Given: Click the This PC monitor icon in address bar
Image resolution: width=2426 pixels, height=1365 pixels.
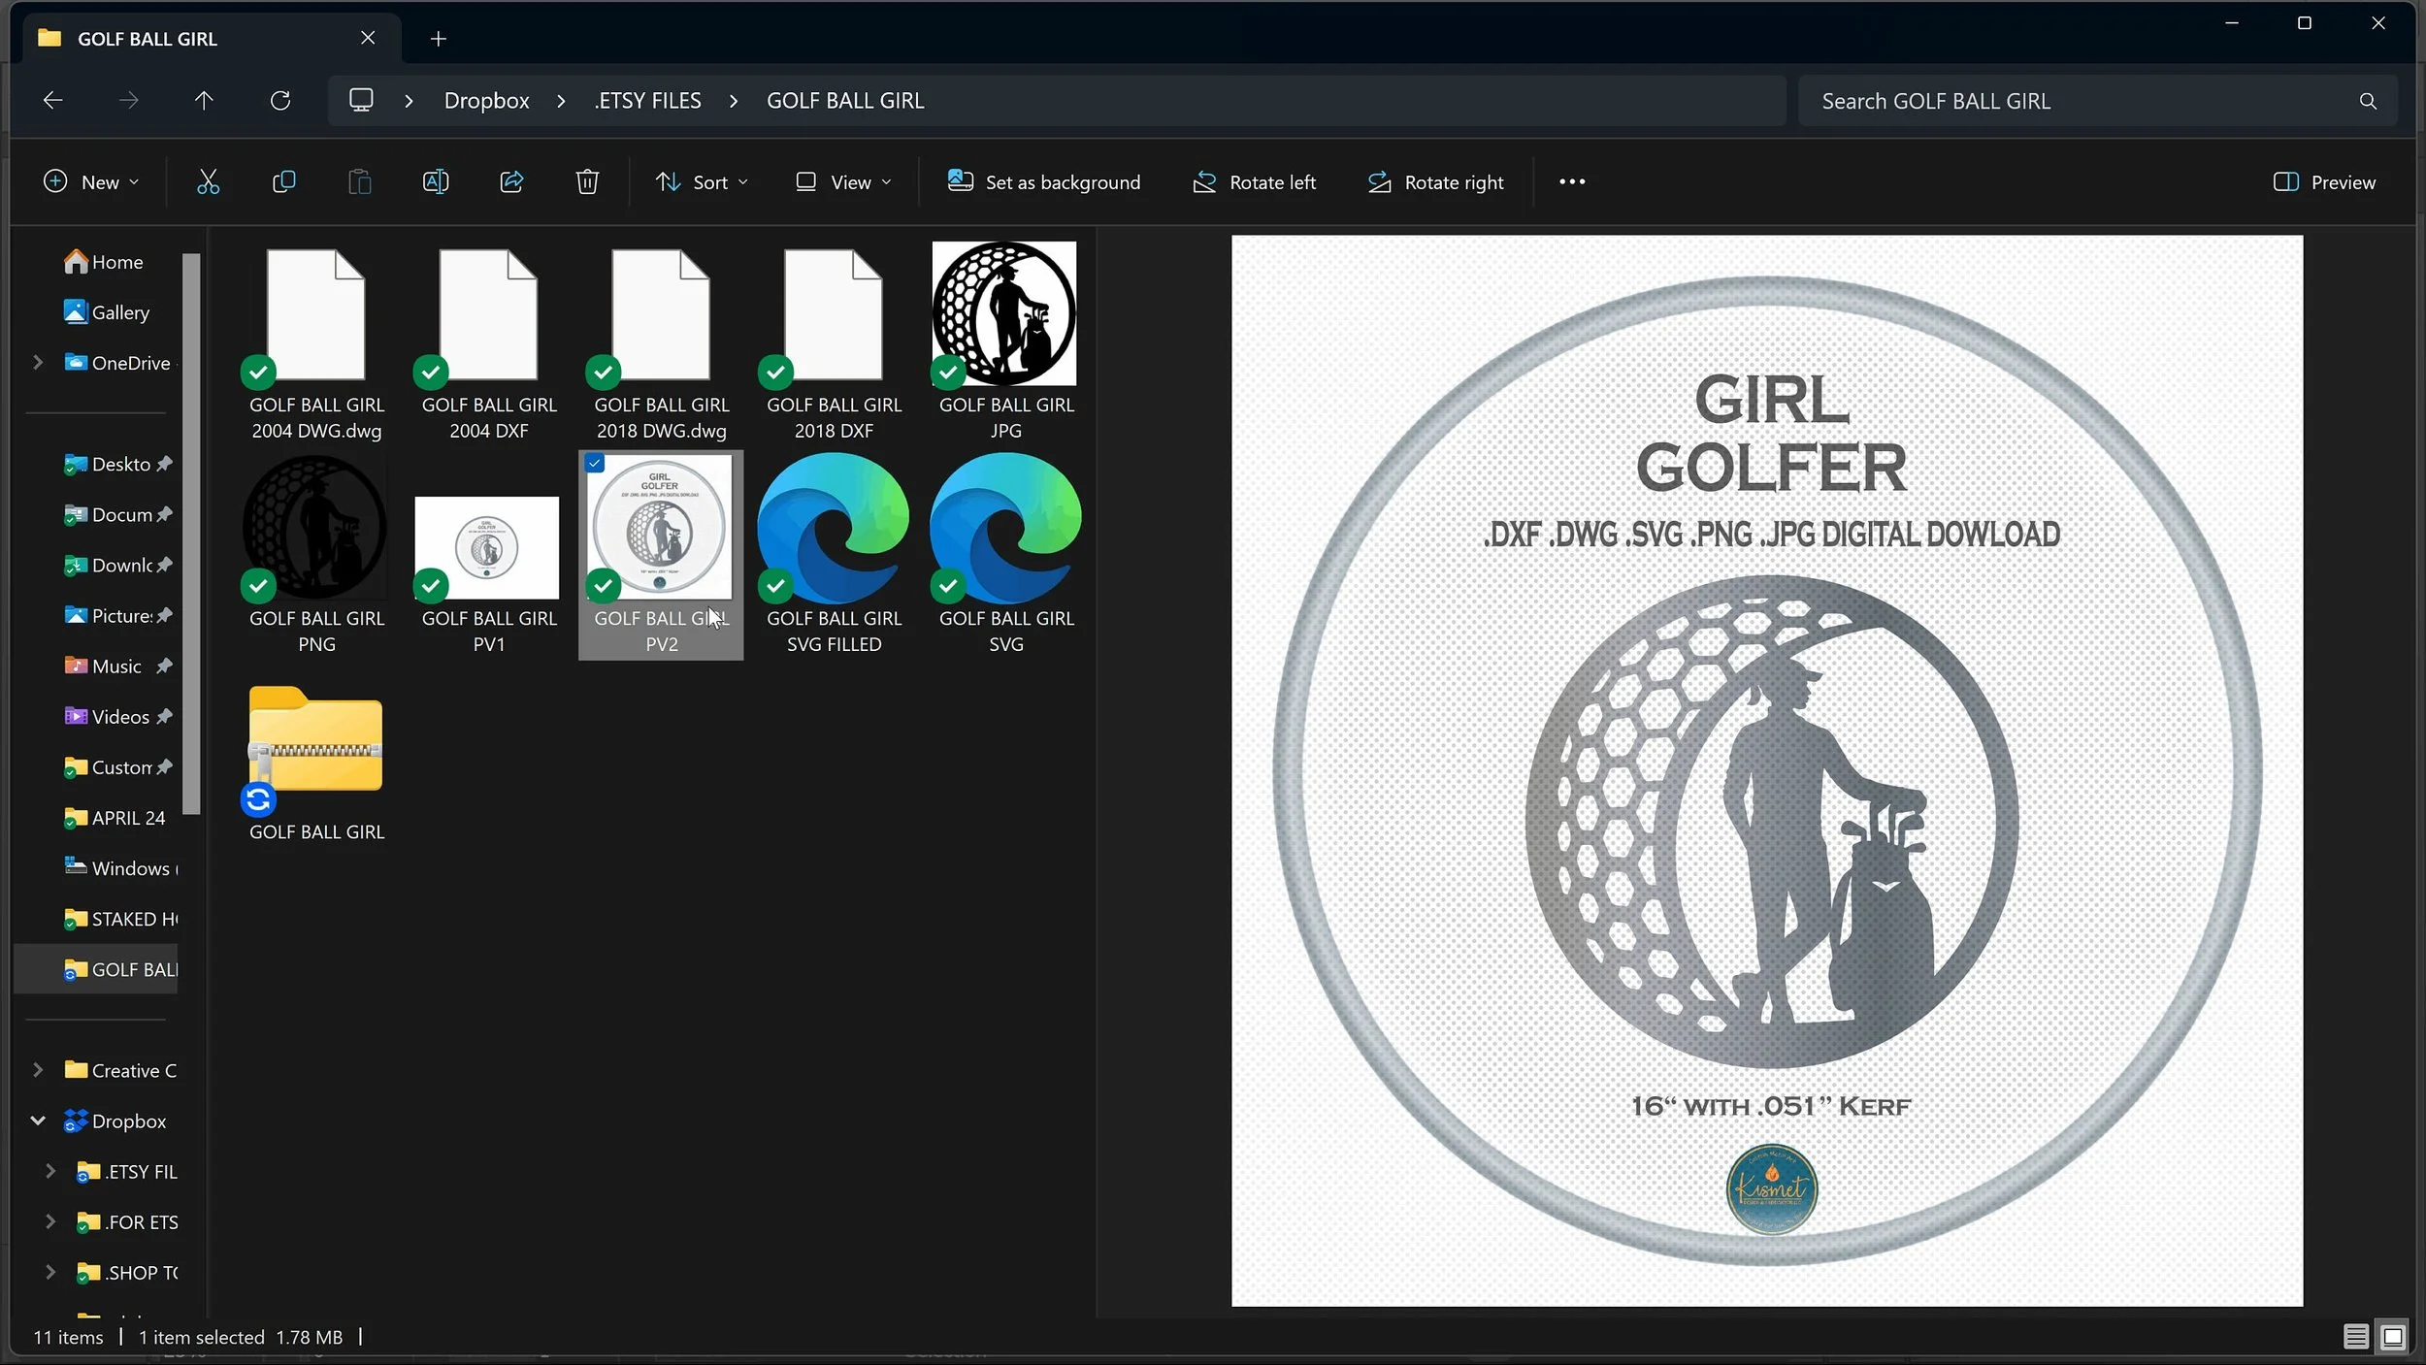Looking at the screenshot, I should [361, 100].
